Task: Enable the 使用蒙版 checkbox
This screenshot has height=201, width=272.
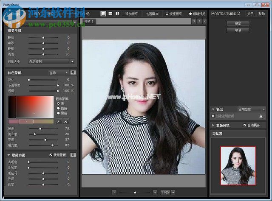Action: tap(51, 155)
